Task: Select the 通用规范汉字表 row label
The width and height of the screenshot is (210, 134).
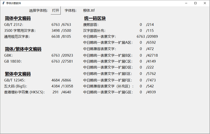Action: tap(17, 37)
